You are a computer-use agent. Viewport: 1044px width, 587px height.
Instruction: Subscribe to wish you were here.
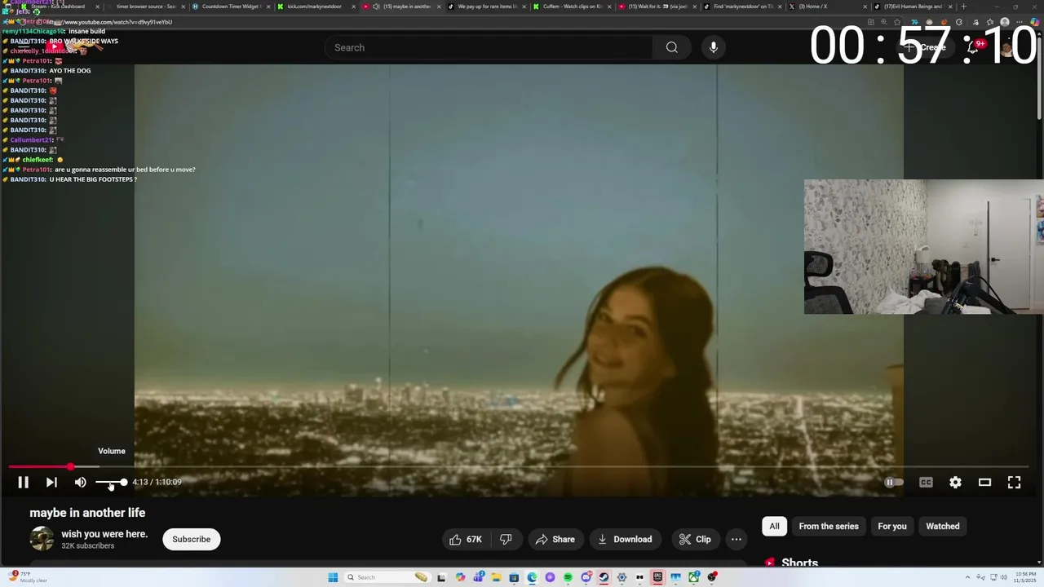tap(191, 539)
